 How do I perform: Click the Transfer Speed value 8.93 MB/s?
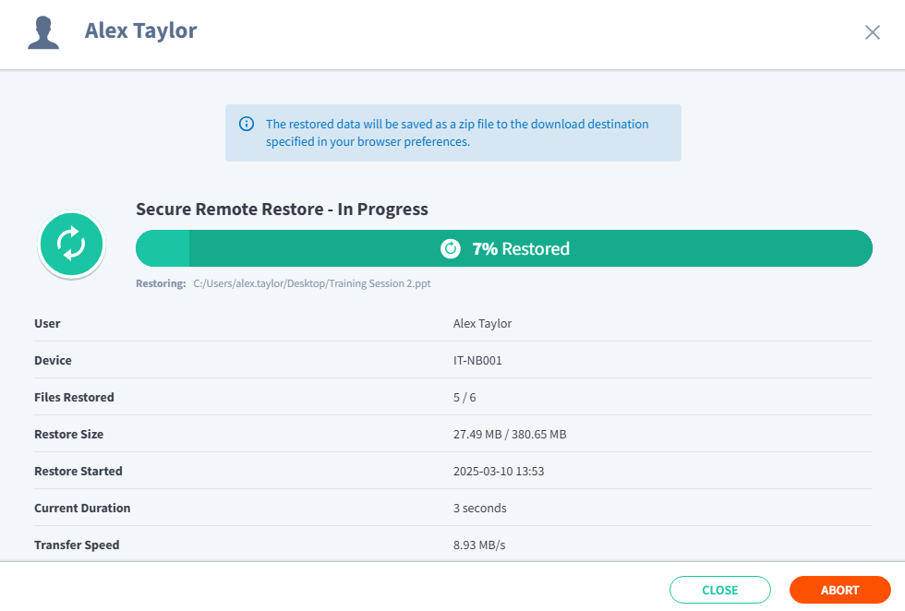click(x=479, y=545)
